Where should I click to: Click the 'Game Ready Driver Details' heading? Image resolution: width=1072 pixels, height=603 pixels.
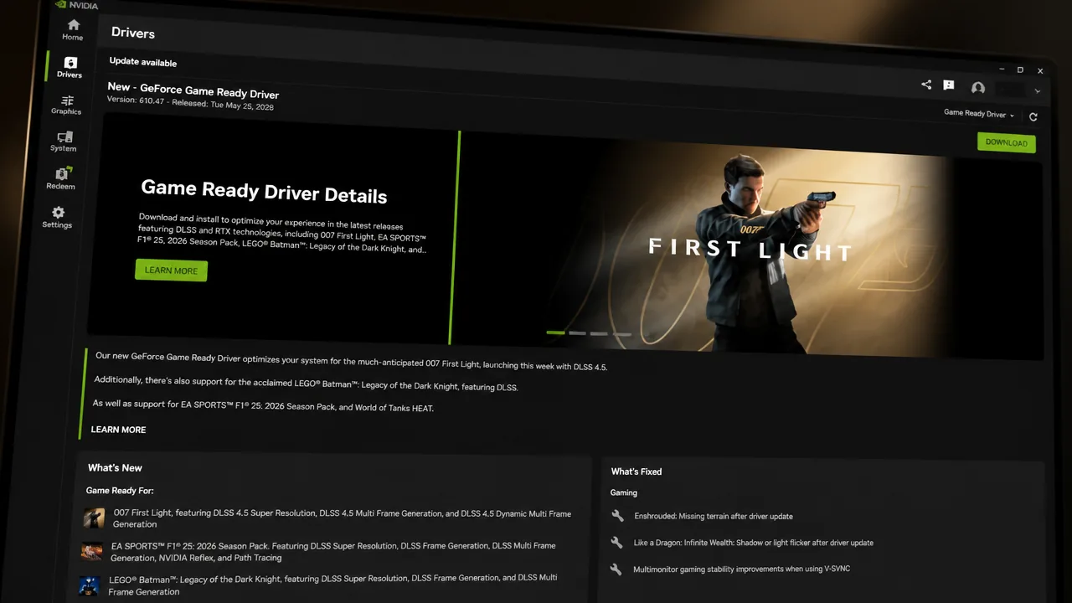coord(264,192)
